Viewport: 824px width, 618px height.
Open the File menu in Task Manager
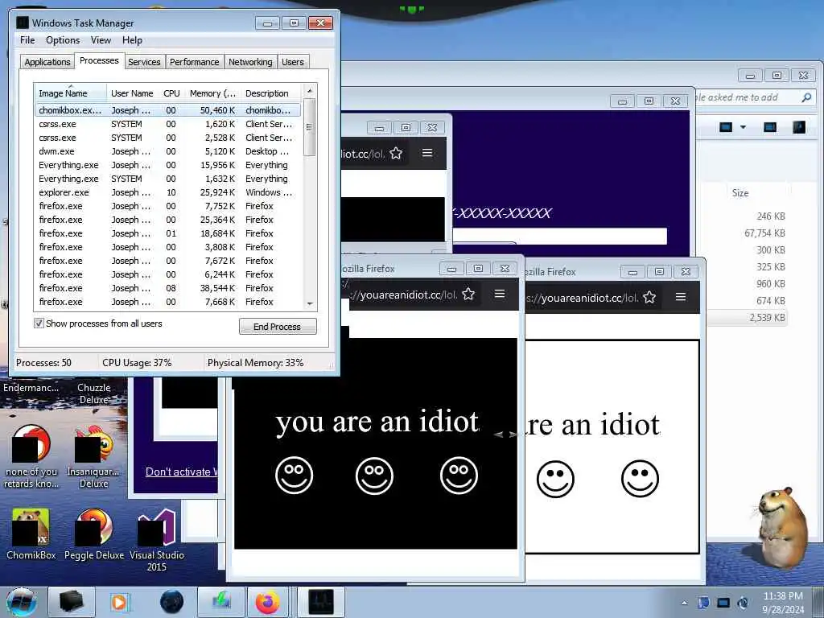tap(27, 40)
